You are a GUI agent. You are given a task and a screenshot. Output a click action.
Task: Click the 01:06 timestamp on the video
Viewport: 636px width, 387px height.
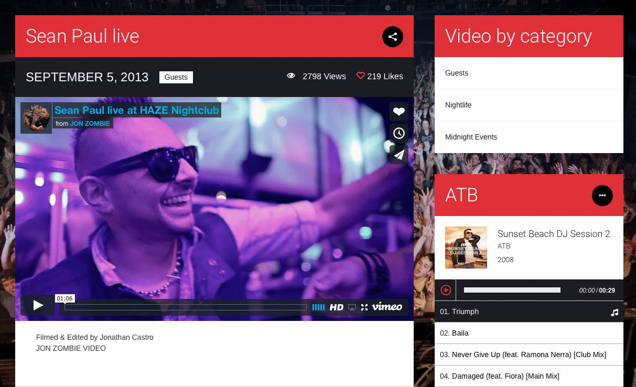tap(65, 298)
